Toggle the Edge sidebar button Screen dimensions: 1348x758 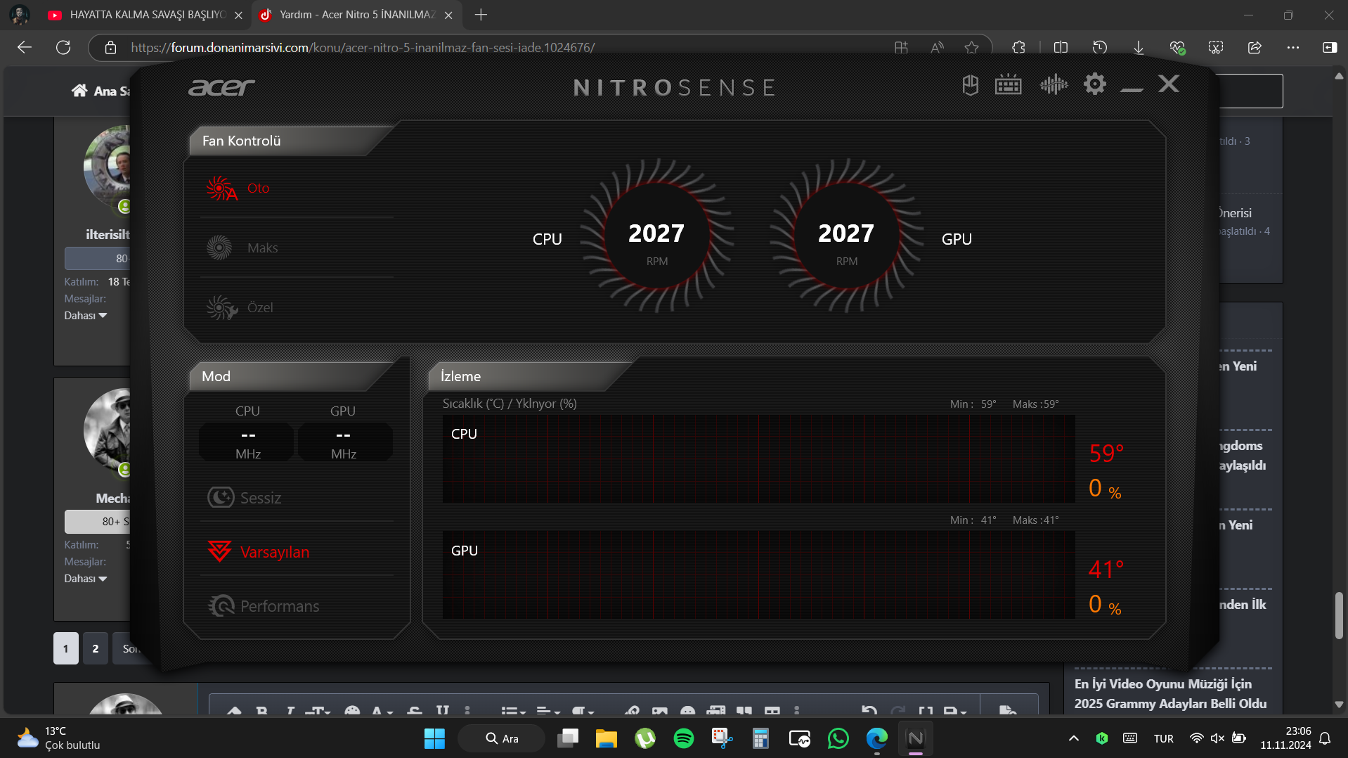pos(1330,47)
